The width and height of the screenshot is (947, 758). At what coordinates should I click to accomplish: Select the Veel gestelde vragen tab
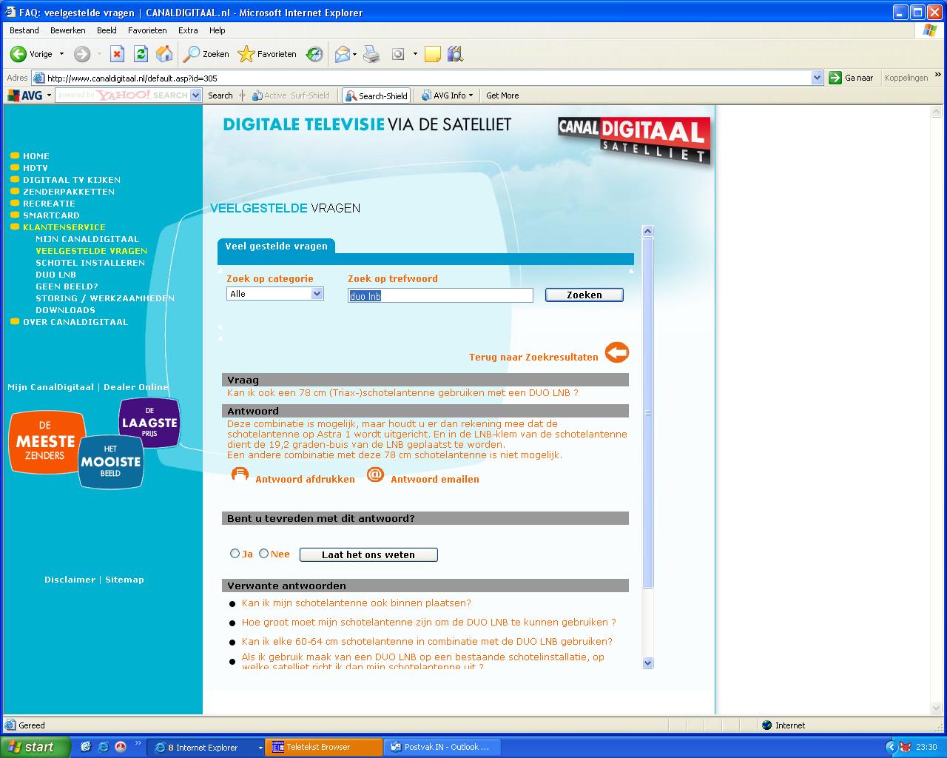click(276, 246)
